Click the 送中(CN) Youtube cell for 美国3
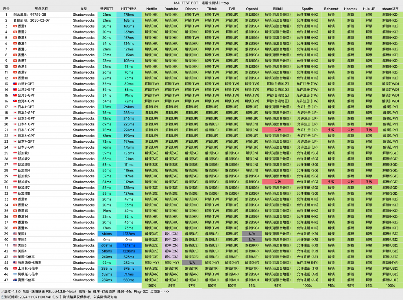This screenshot has height=300, width=403. pyautogui.click(x=172, y=245)
